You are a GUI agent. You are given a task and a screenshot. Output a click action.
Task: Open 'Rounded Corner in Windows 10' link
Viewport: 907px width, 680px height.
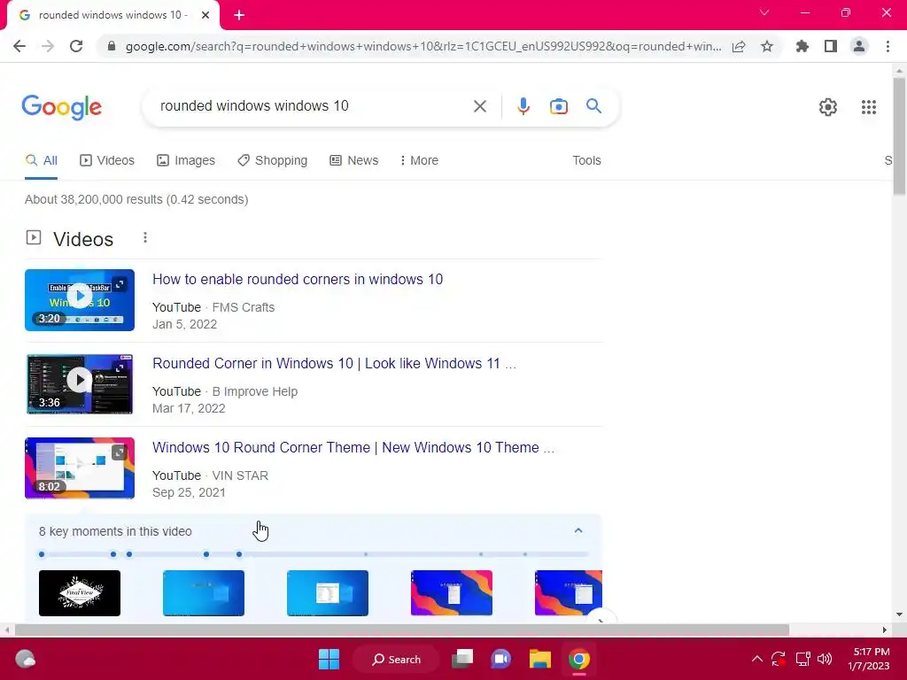[x=334, y=364]
